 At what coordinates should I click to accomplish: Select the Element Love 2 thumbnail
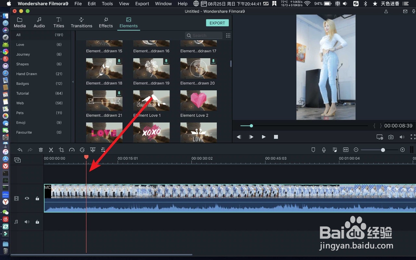198,101
